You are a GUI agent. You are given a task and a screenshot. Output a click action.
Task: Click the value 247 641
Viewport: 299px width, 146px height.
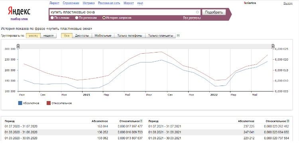249,132
